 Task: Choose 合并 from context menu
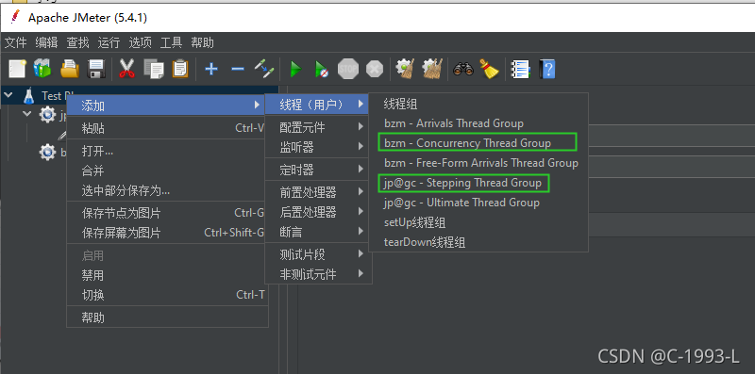tap(166, 171)
